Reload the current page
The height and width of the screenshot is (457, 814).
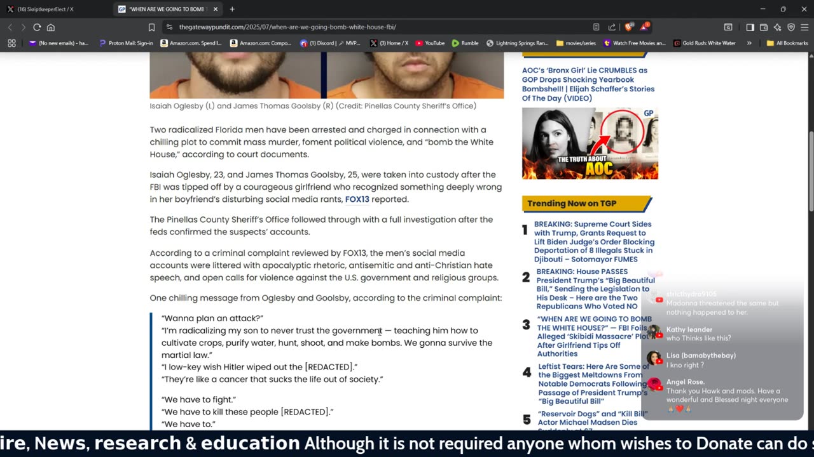point(37,27)
